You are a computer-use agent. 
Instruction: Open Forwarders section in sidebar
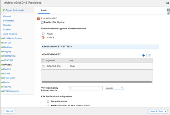click(8, 21)
